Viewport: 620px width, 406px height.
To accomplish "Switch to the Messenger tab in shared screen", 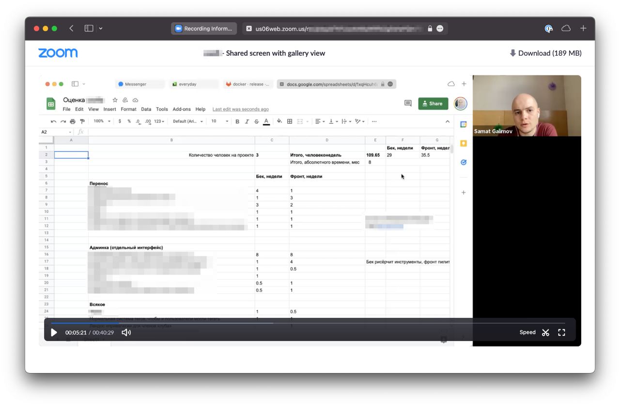I will coord(139,84).
